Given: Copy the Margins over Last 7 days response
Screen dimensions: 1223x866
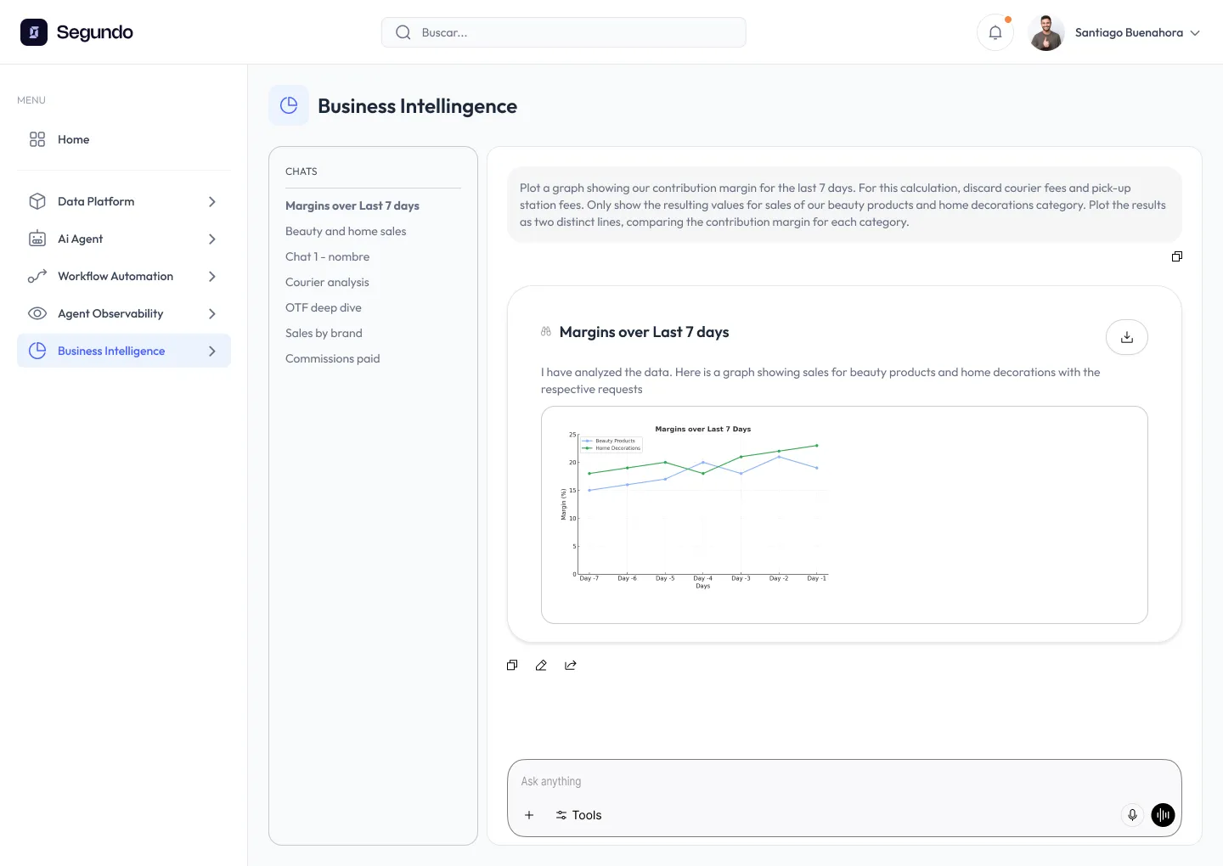Looking at the screenshot, I should point(512,665).
